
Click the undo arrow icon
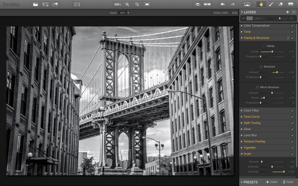tap(222, 4)
